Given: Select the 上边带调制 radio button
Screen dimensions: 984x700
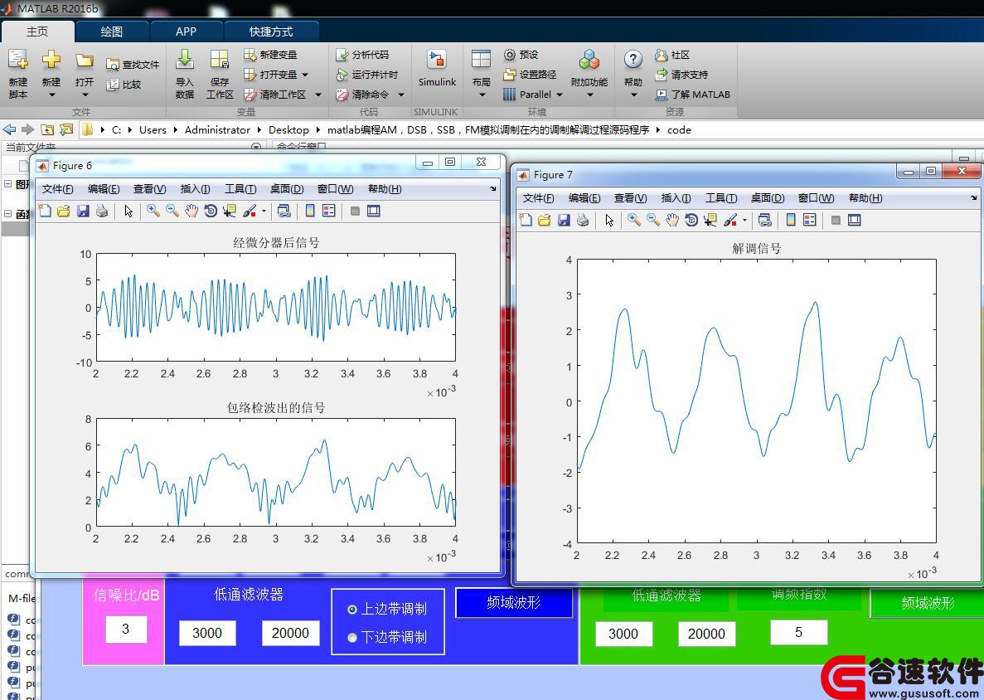Looking at the screenshot, I should [352, 609].
